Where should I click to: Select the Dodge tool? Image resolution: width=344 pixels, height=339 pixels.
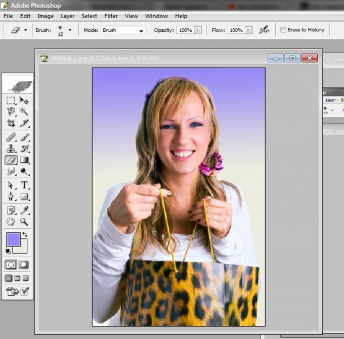tap(24, 171)
